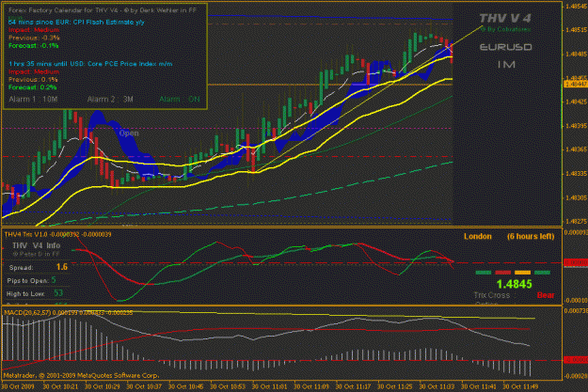Click the 1.48305 price axis label
588x392 pixels.
(577, 197)
